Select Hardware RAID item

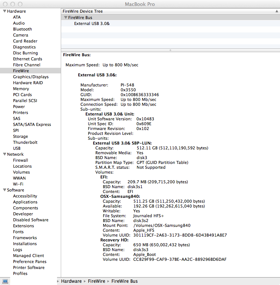(x=28, y=83)
